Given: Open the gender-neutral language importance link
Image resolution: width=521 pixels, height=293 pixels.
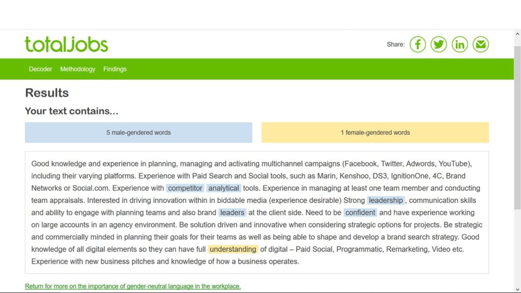Looking at the screenshot, I should point(133,286).
